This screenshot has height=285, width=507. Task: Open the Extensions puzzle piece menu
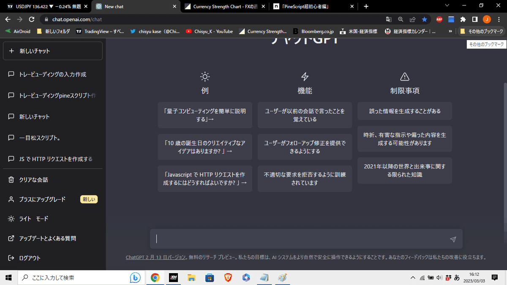tap(463, 19)
